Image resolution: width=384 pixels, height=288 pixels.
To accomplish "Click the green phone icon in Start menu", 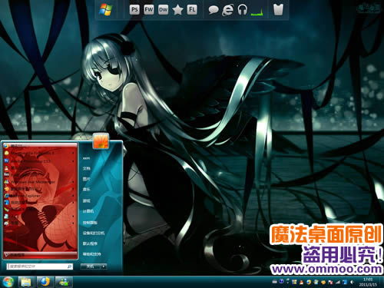I will (6, 209).
